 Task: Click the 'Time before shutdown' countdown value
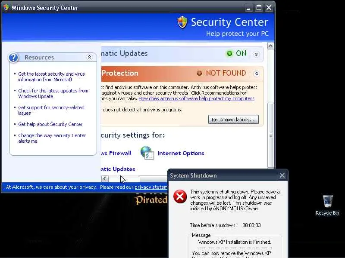[251, 225]
